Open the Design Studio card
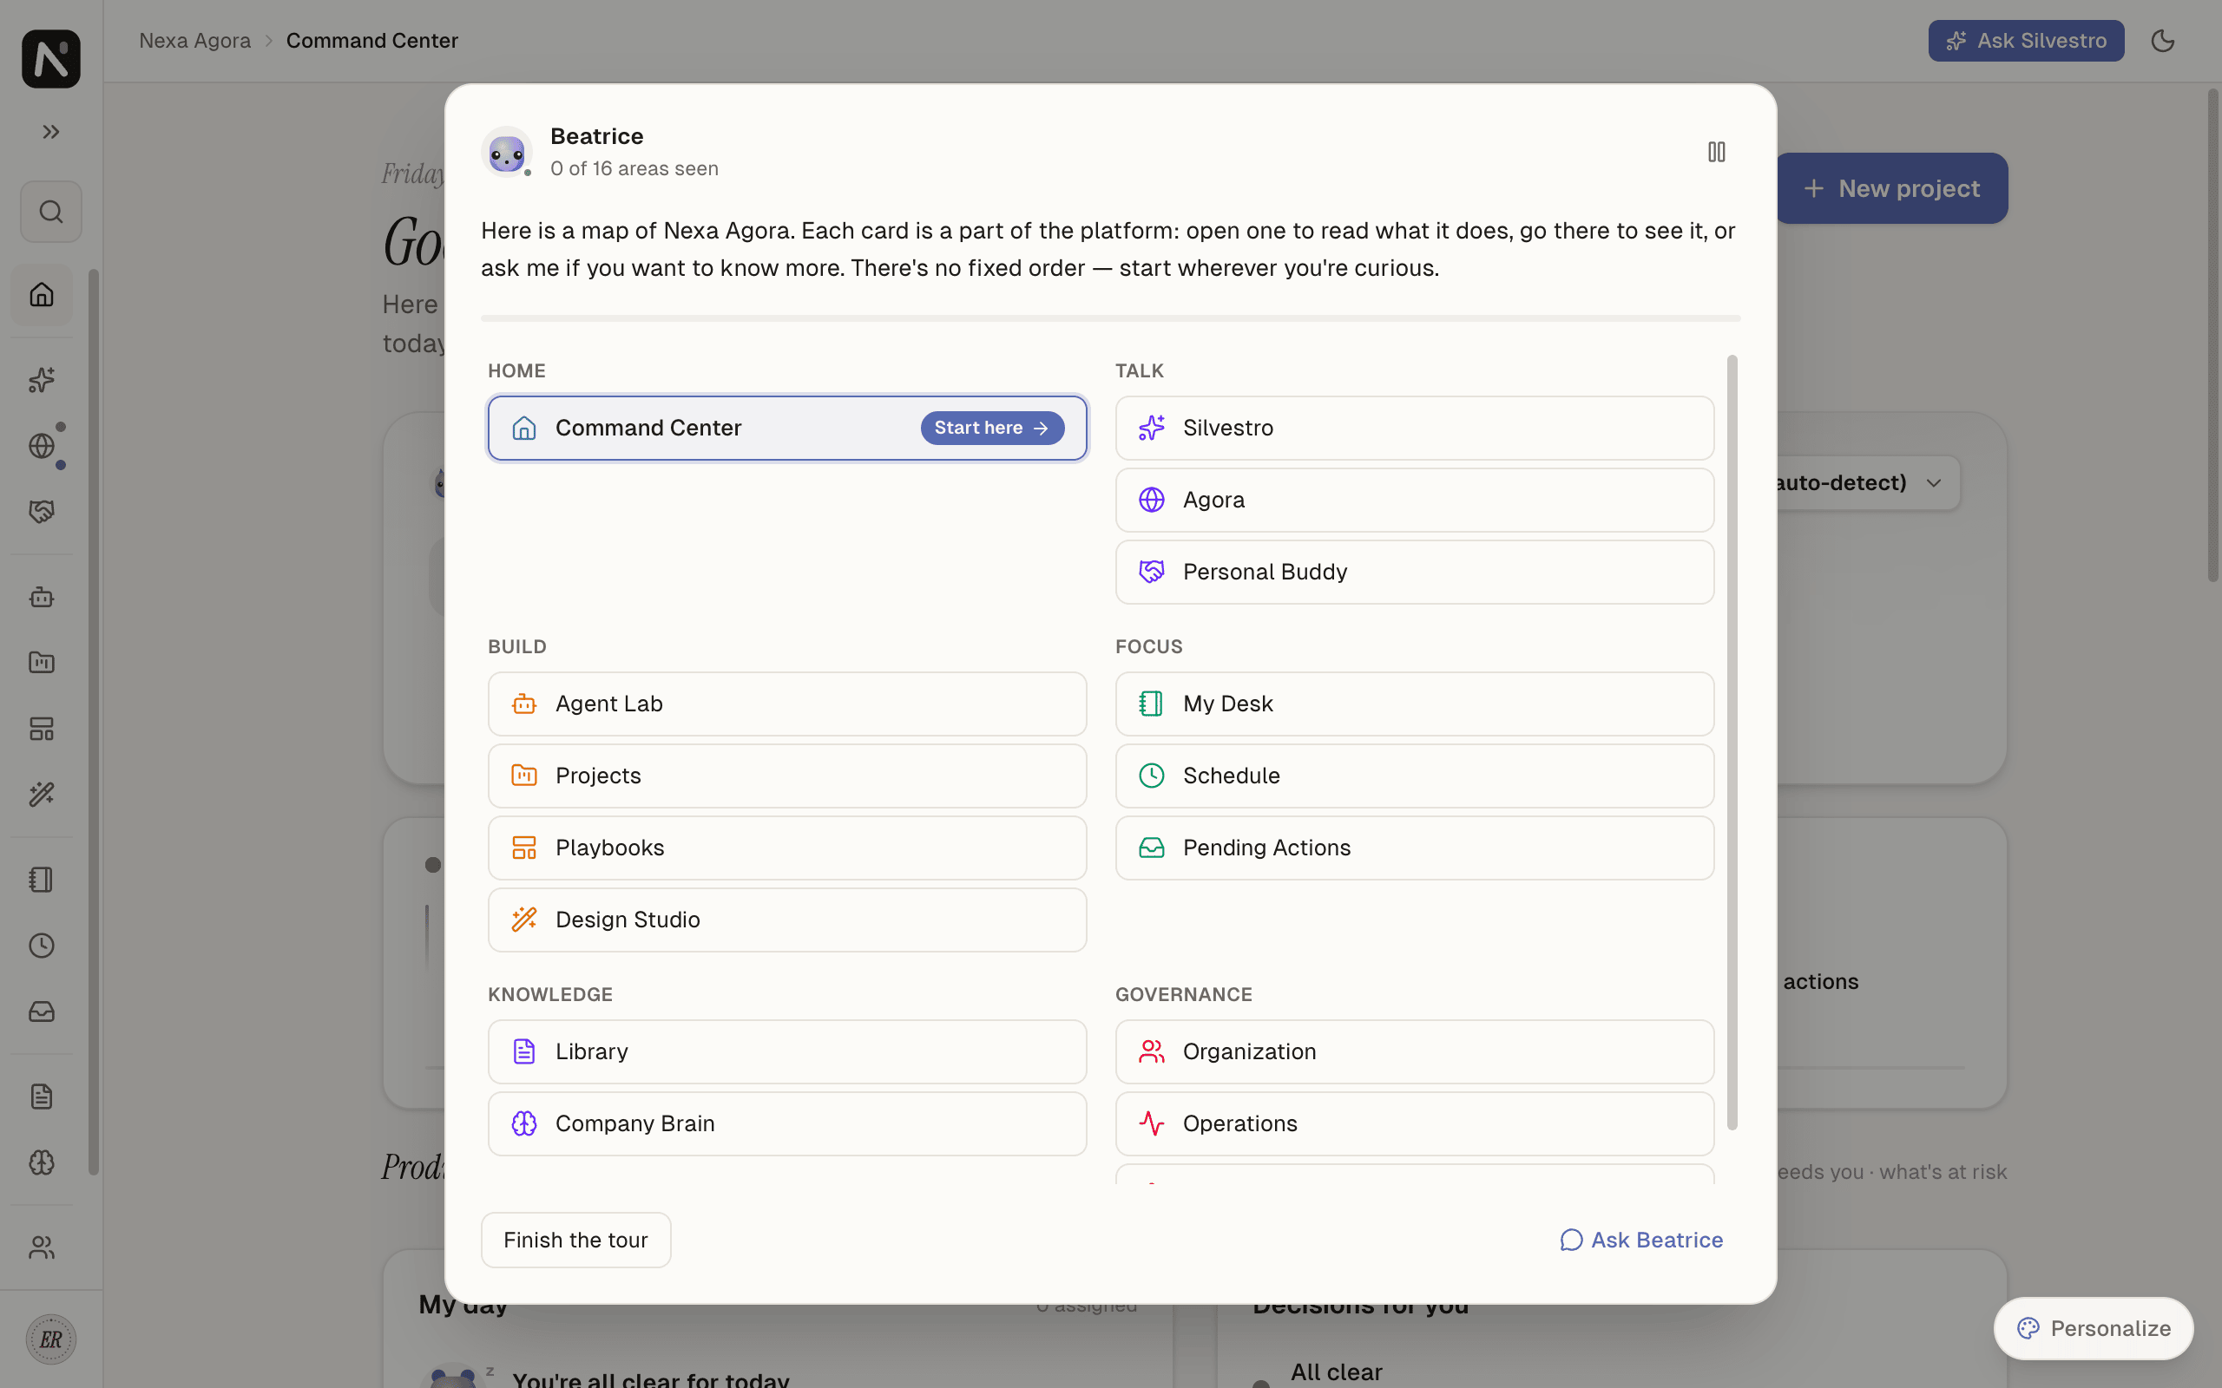2222x1388 pixels. (x=787, y=920)
